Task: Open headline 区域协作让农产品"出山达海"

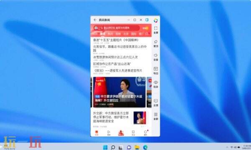Action: [112, 64]
